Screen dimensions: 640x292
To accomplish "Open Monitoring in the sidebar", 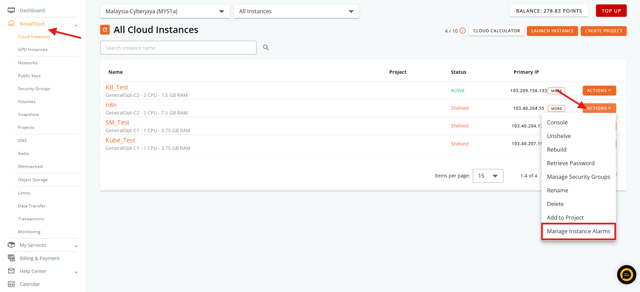I will tap(29, 232).
